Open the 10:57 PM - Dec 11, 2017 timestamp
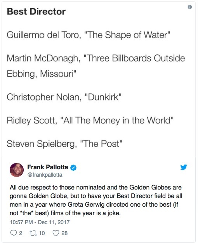Image resolution: width=198 pixels, height=244 pixels. [x=40, y=222]
